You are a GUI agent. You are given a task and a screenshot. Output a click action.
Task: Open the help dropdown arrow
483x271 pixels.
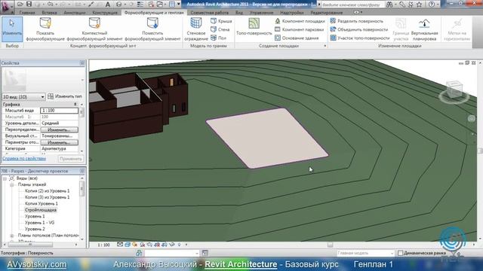(x=438, y=5)
